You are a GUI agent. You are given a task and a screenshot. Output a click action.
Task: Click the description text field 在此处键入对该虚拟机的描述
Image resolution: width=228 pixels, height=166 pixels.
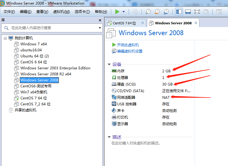pyautogui.click(x=136, y=143)
